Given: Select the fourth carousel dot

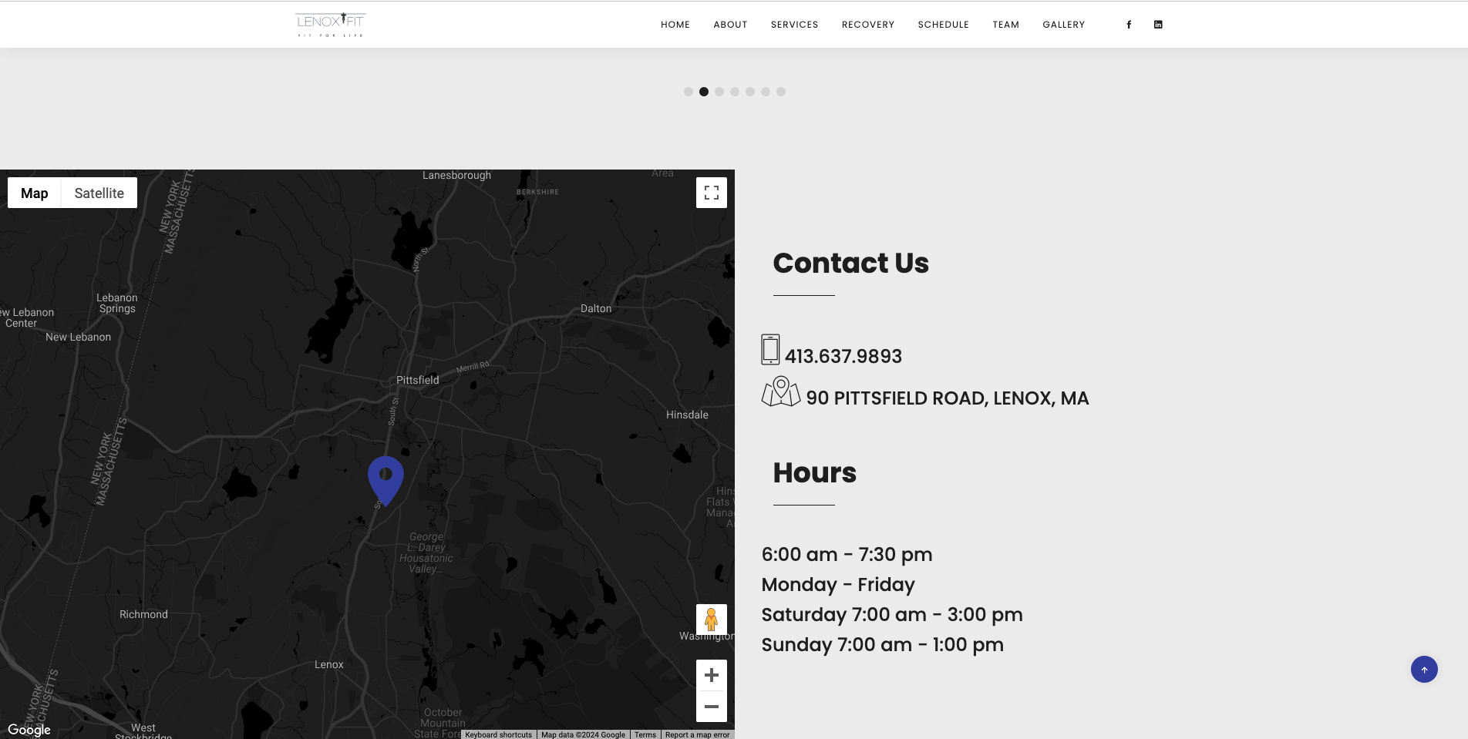Looking at the screenshot, I should click(735, 92).
